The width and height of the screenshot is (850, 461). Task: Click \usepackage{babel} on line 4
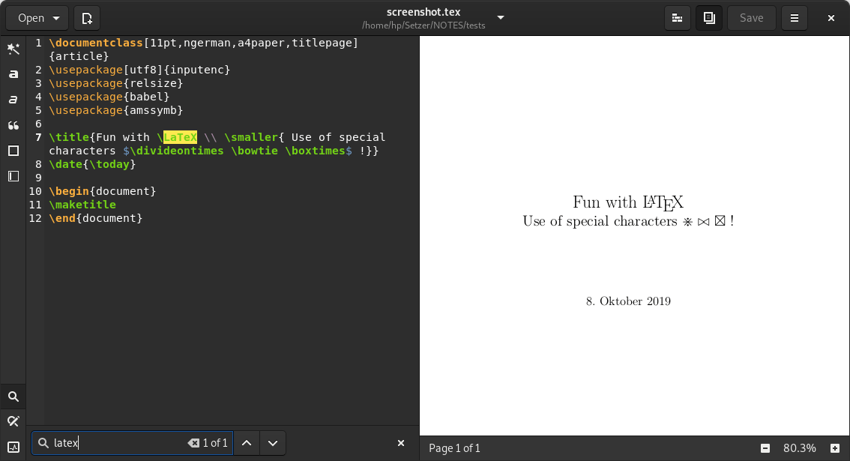[109, 97]
